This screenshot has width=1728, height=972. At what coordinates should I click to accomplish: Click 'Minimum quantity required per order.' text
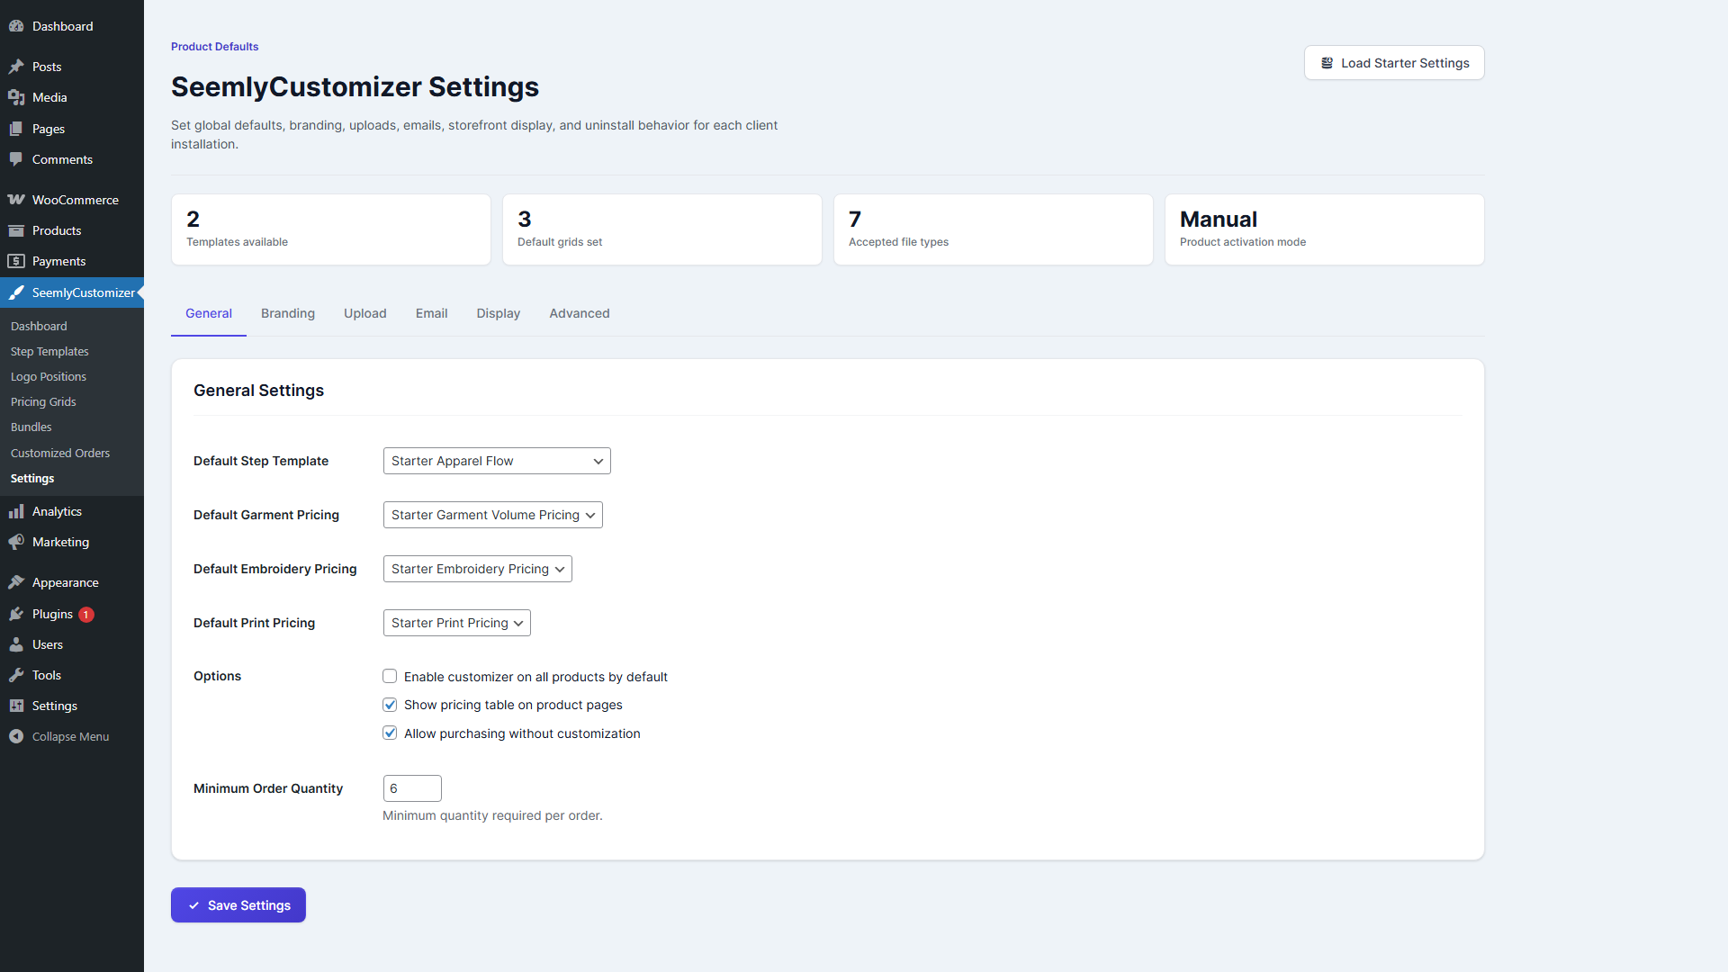click(x=492, y=815)
